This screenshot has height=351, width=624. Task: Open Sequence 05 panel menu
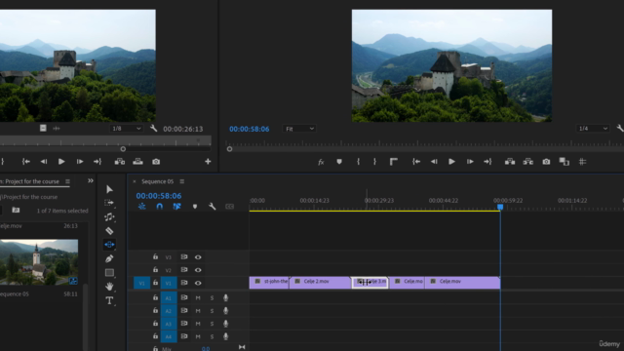coord(182,181)
